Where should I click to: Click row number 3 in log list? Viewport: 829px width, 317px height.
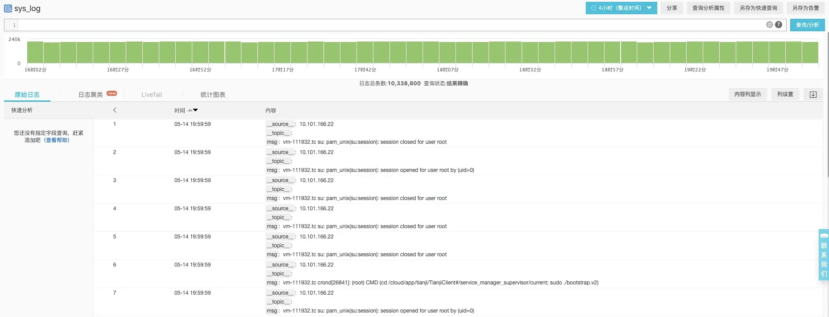point(115,180)
